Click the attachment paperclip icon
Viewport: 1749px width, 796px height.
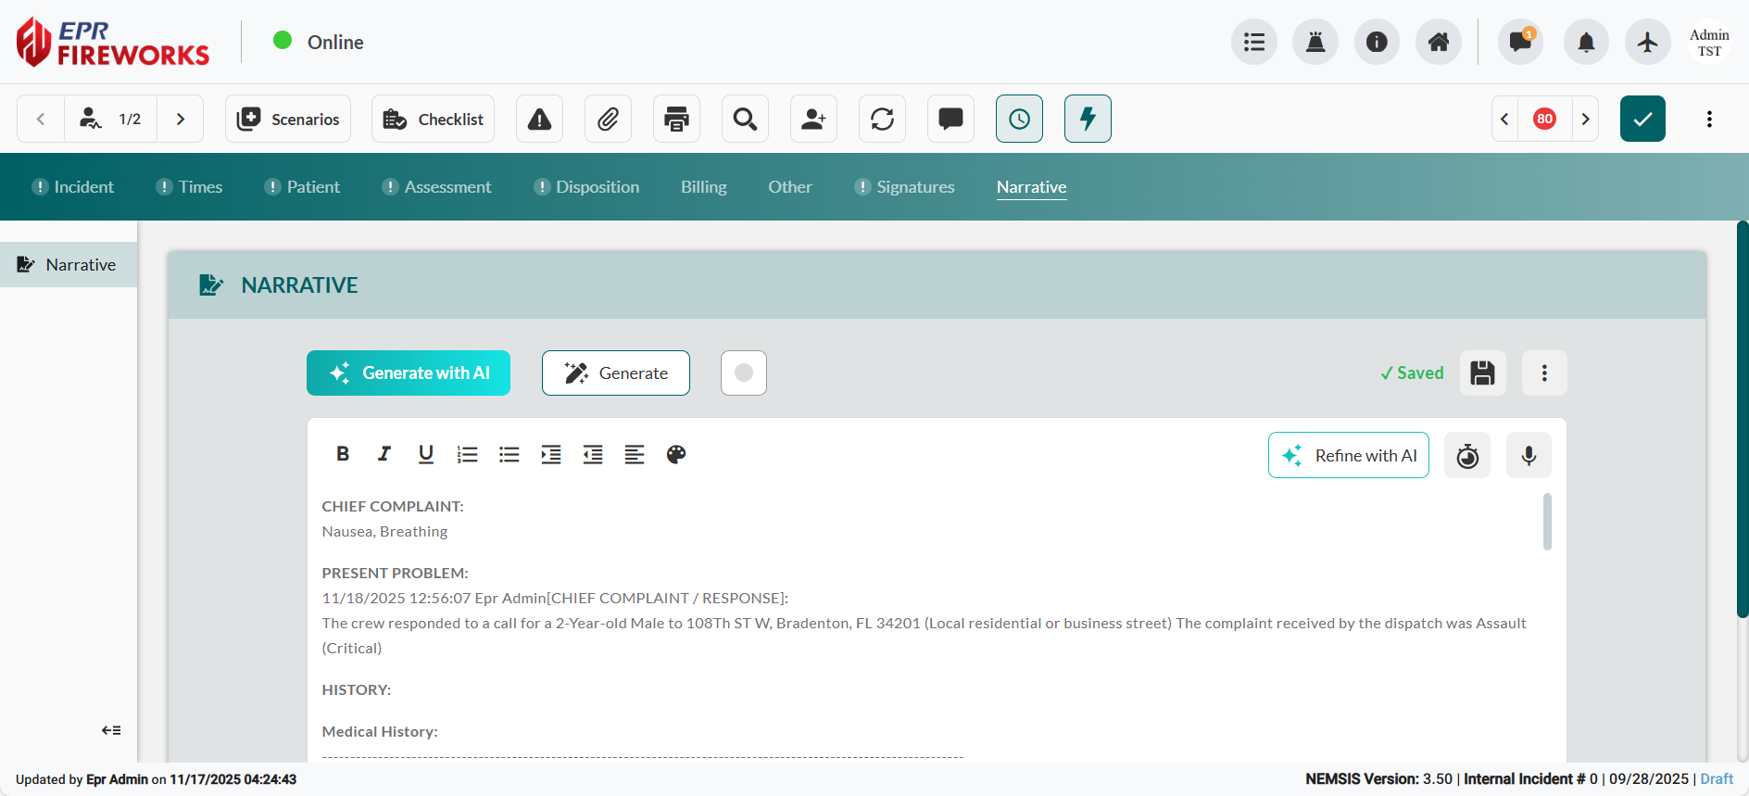[608, 119]
